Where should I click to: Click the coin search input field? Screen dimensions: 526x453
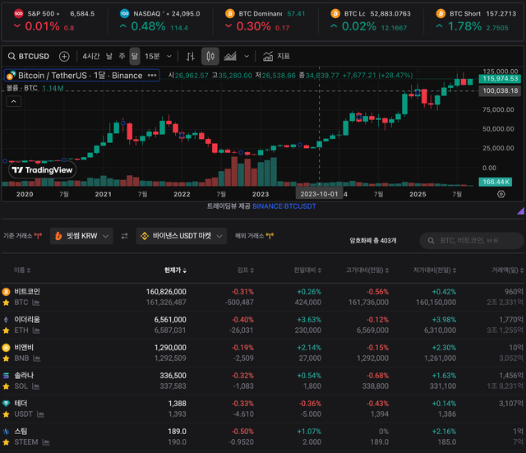click(472, 241)
